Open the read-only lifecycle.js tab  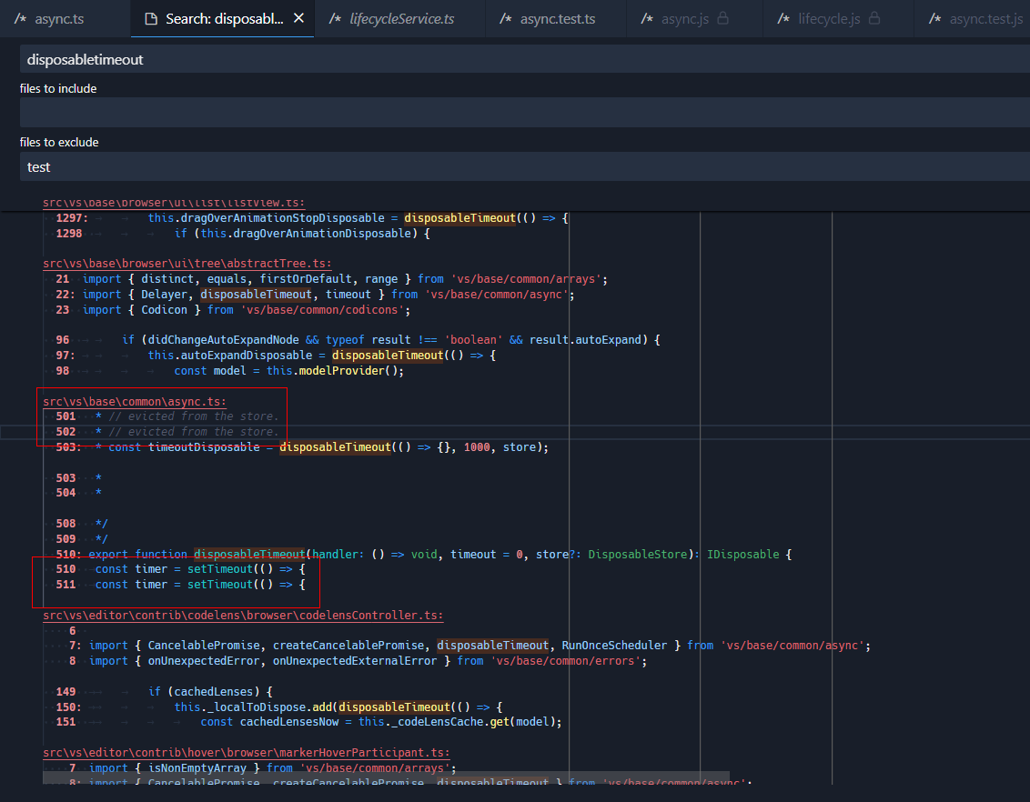(837, 19)
